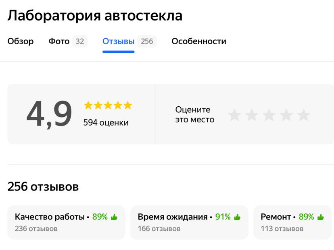Screen dimensions: 334x250
Task: Click the fifth yellow rating star
Action: click(128, 105)
